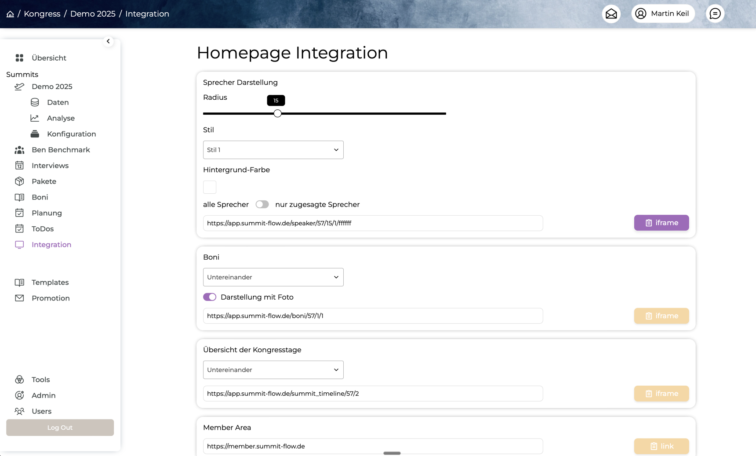Image resolution: width=756 pixels, height=456 pixels.
Task: Expand the Boni layout dropdown
Action: click(x=273, y=277)
